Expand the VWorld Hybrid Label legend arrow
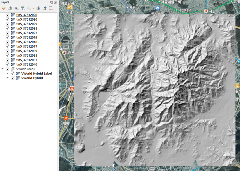Image resolution: width=240 pixels, height=171 pixels. 8,73
